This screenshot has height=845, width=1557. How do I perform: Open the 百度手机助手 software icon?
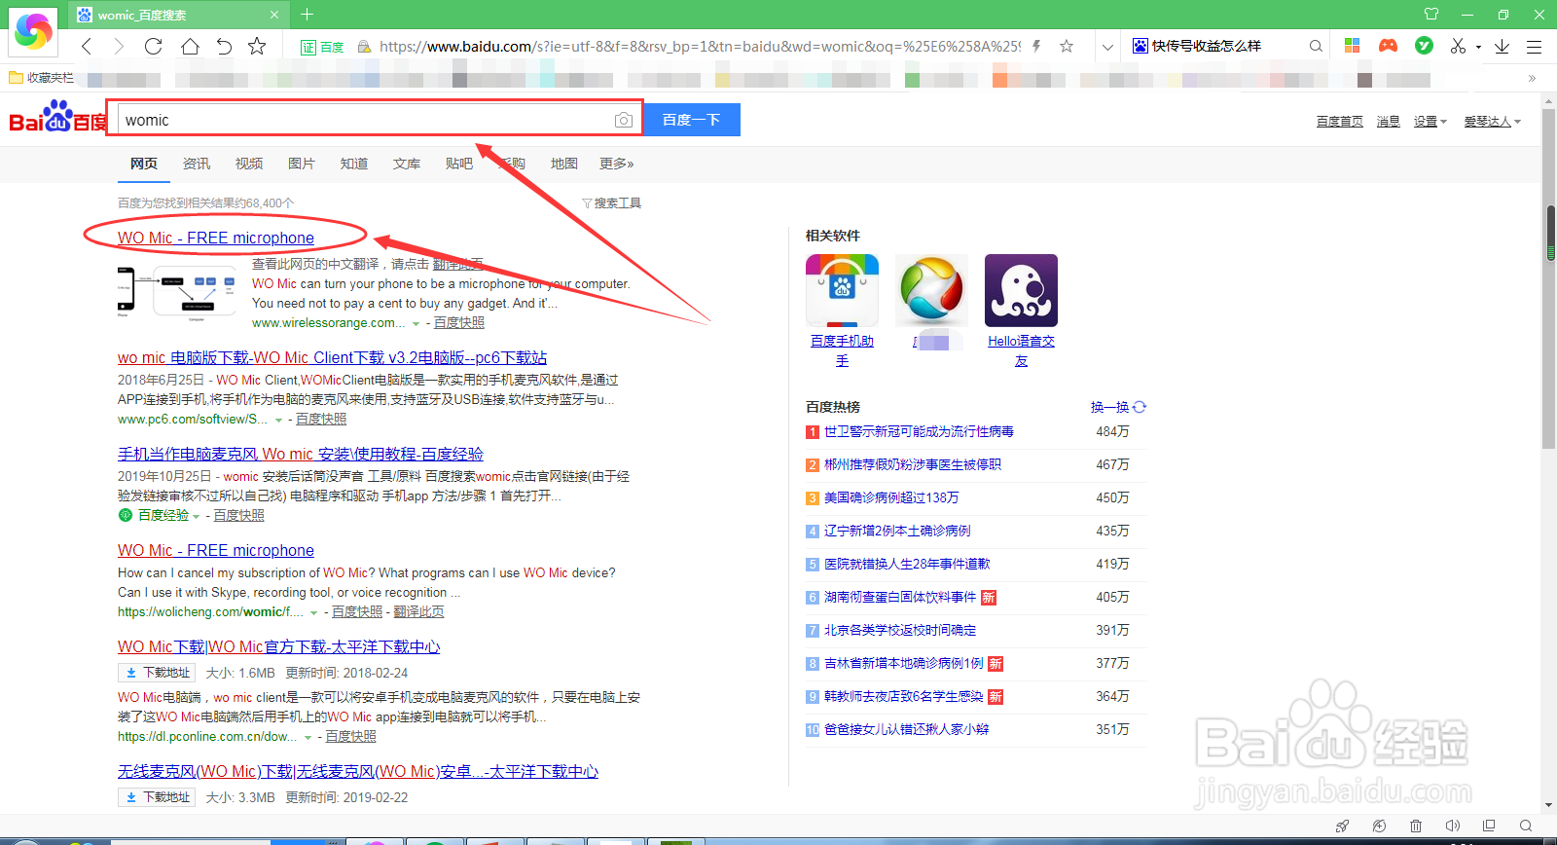tap(842, 290)
